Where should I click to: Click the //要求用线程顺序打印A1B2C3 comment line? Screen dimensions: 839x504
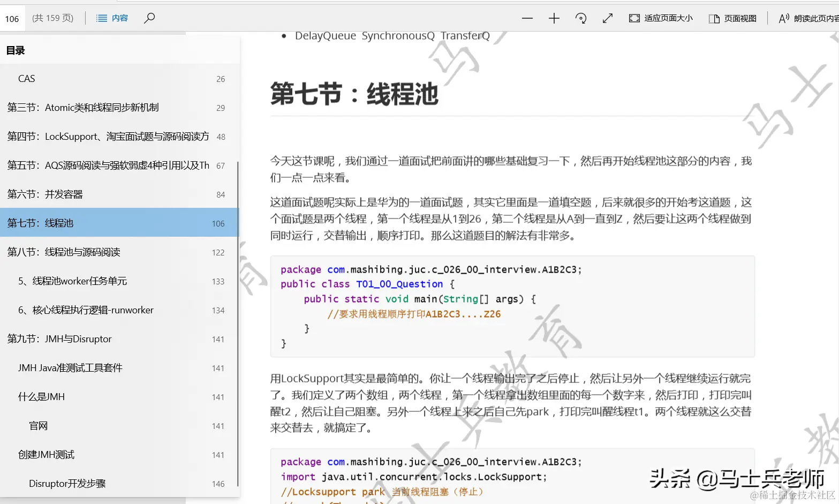point(414,314)
